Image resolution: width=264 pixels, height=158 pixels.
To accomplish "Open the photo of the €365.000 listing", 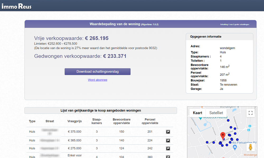I will click(x=168, y=140).
